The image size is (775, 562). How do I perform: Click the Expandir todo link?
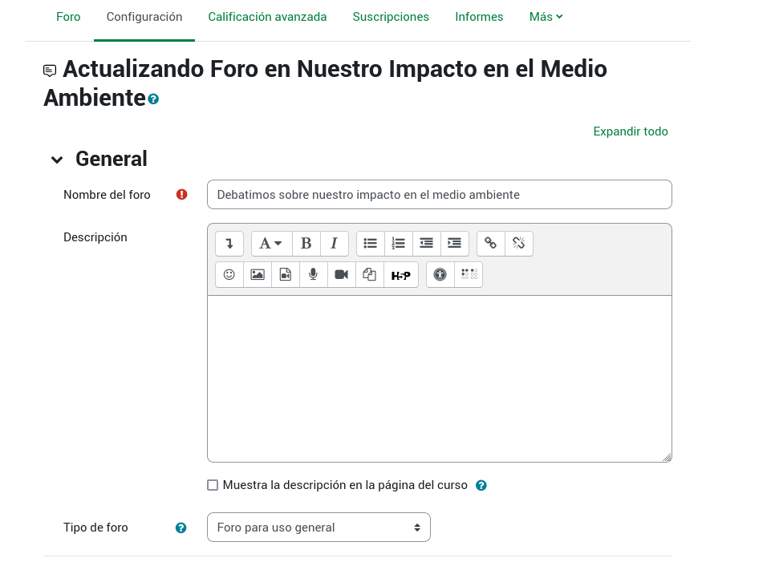(x=631, y=131)
